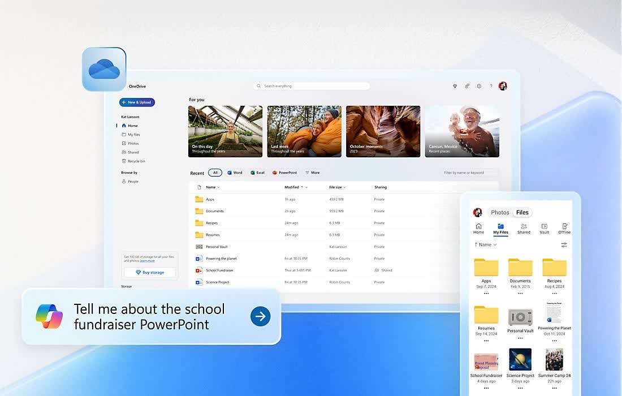Open Shared in the left sidebar
This screenshot has width=622, height=396.
(x=130, y=152)
